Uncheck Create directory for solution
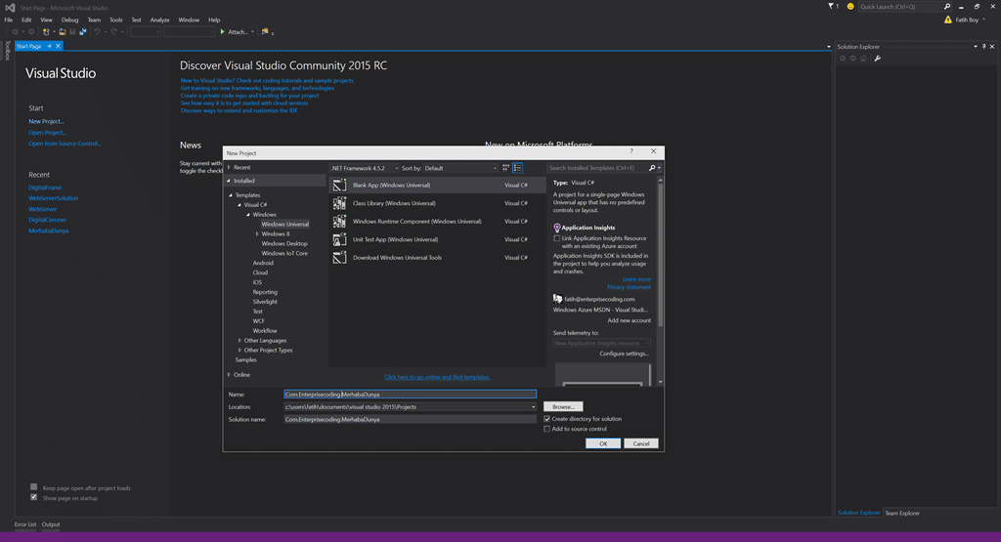 546,419
